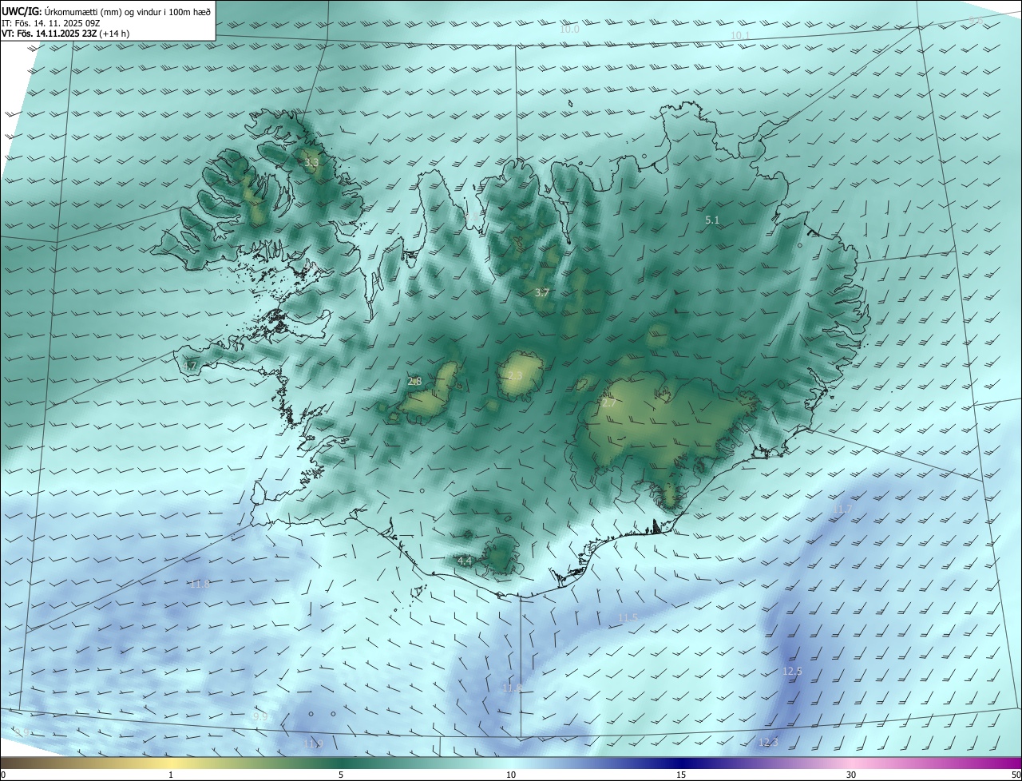This screenshot has height=781, width=1022.
Task: Click the 3.7 value in north-central highlands
Action: [542, 293]
